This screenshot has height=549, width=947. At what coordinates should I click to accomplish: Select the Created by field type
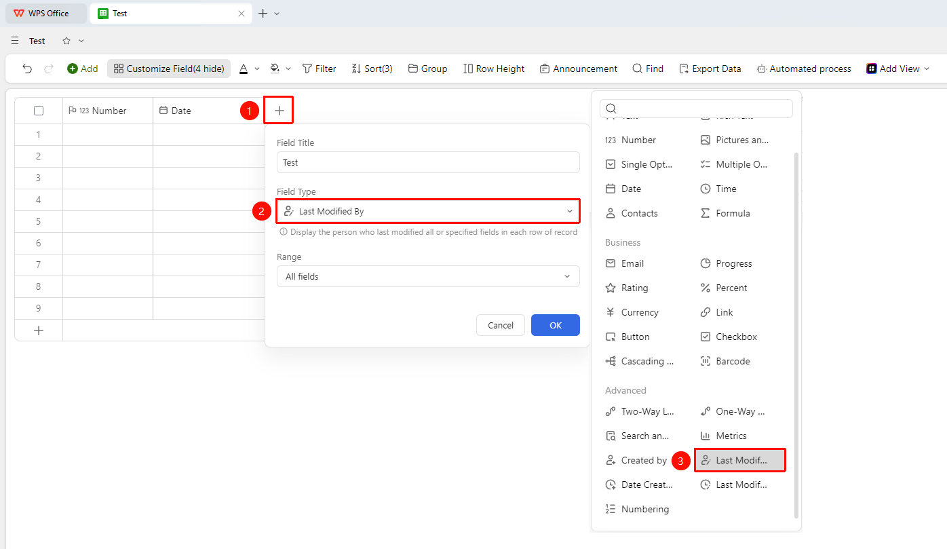(x=636, y=460)
